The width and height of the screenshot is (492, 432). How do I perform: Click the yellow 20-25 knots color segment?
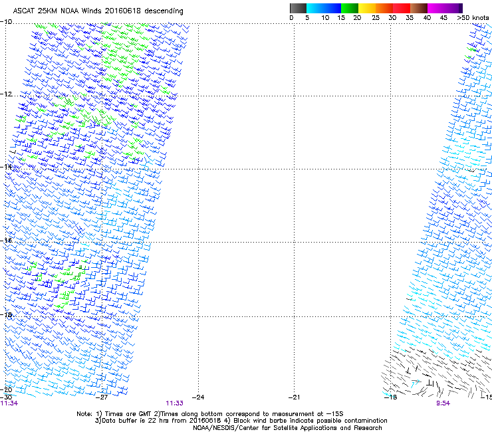pos(367,8)
